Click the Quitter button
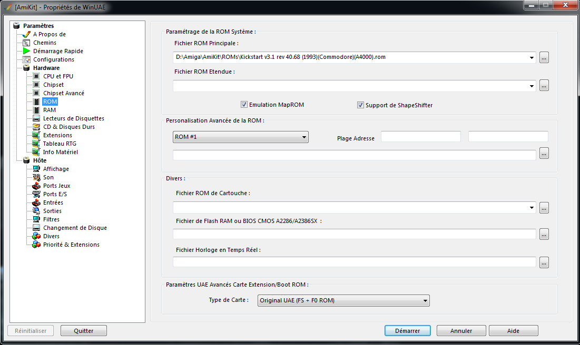 (84, 331)
